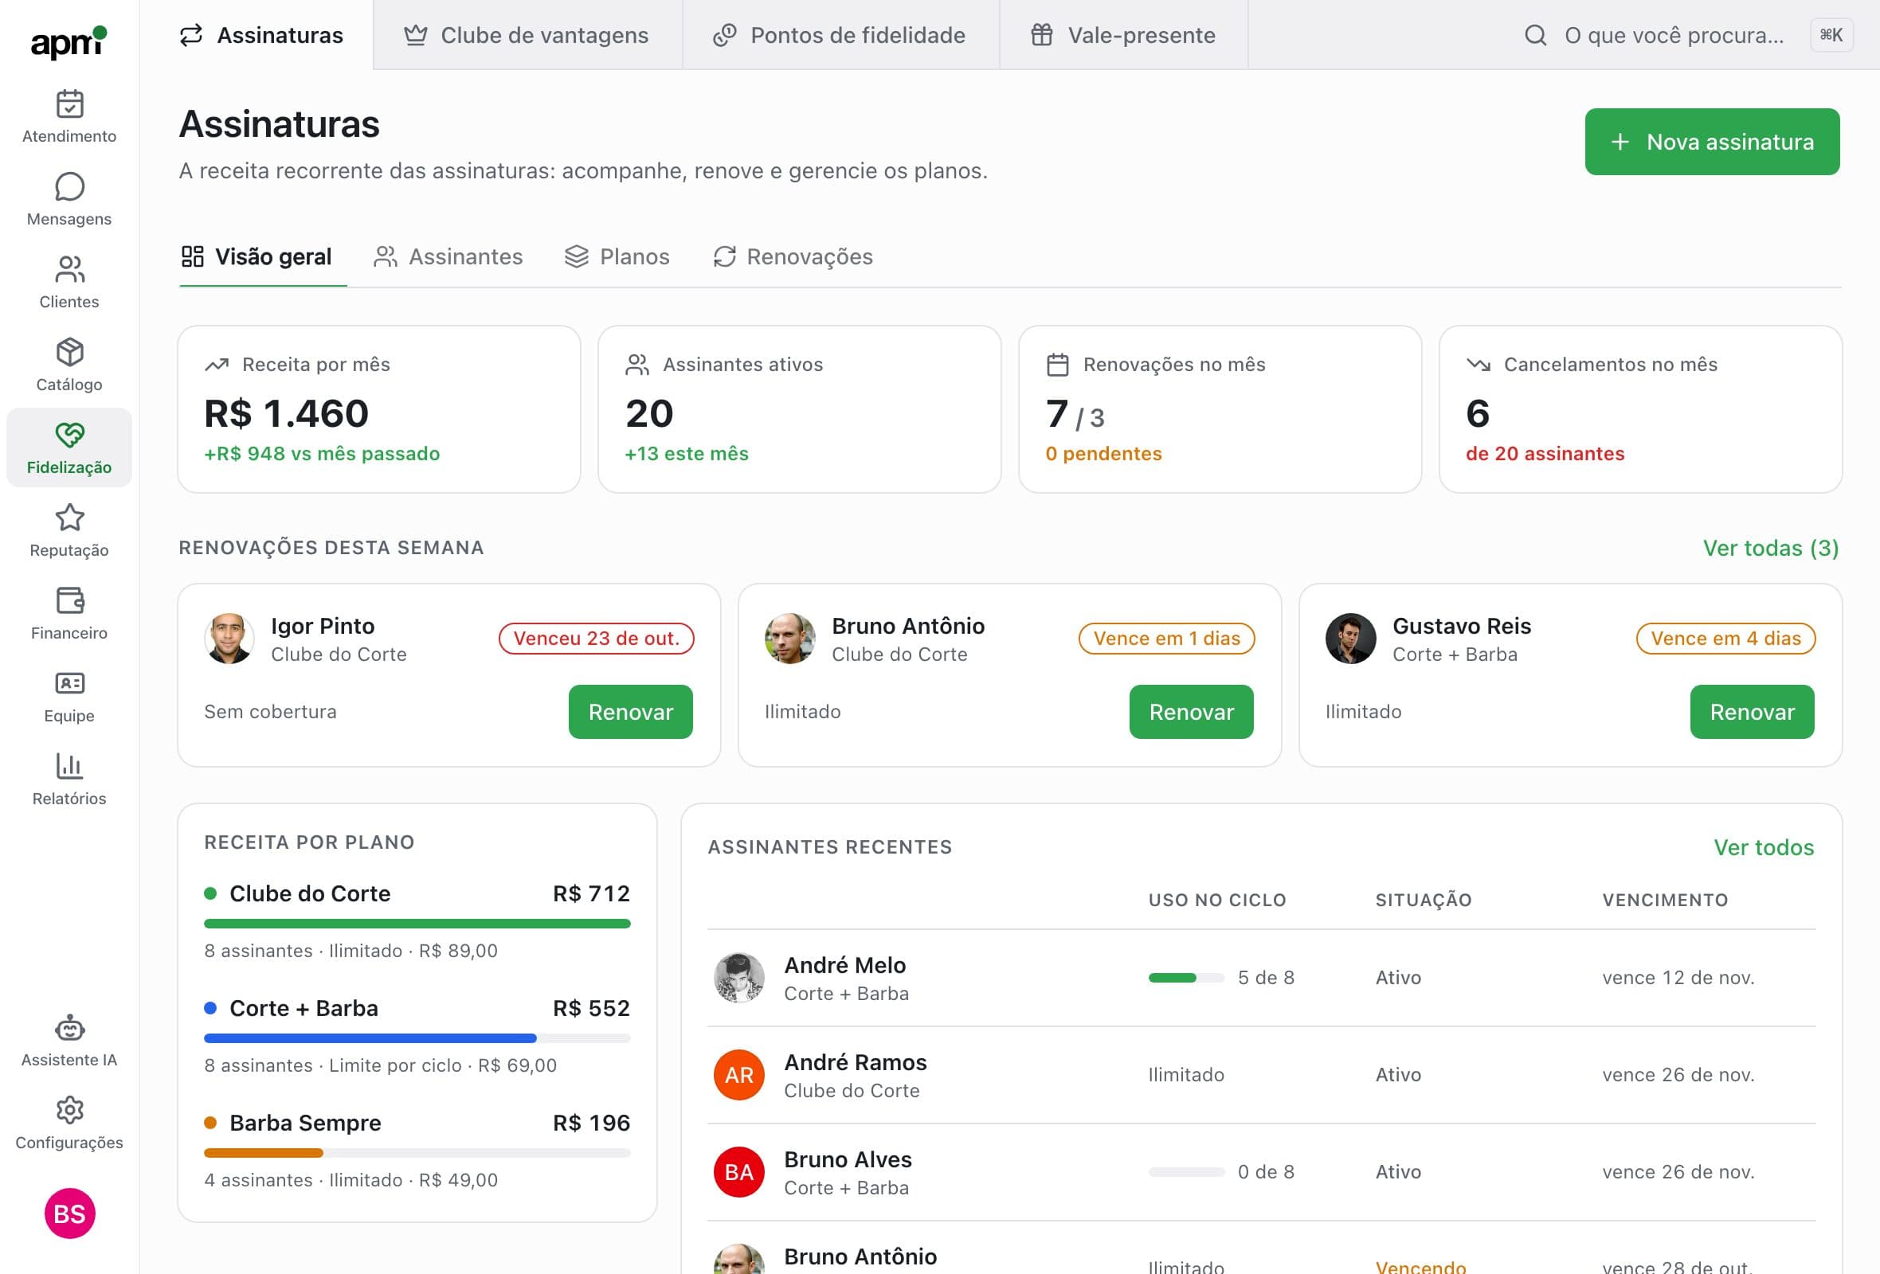Click Ver todas (3) link
The width and height of the screenshot is (1880, 1274).
1771,548
